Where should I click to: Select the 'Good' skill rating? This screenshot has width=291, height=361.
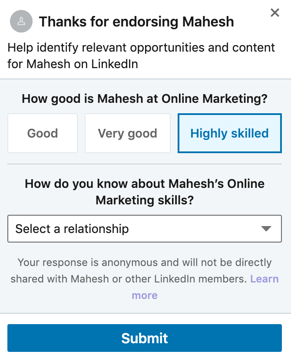pos(42,133)
